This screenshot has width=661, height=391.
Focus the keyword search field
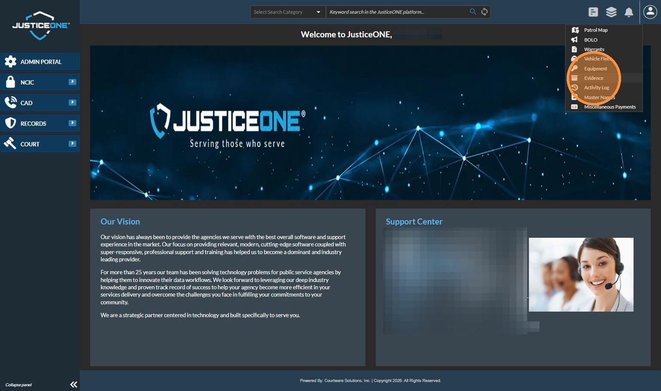click(x=397, y=12)
